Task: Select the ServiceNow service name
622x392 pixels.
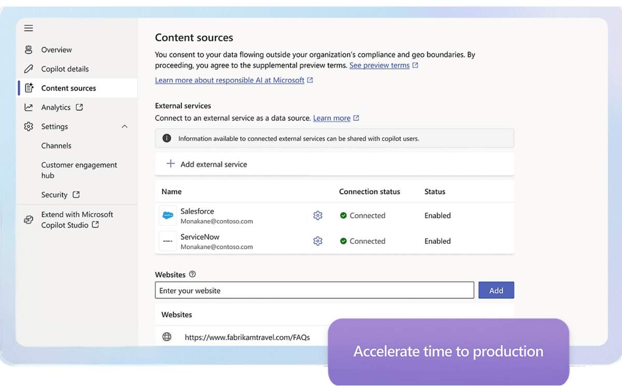Action: [x=200, y=237]
